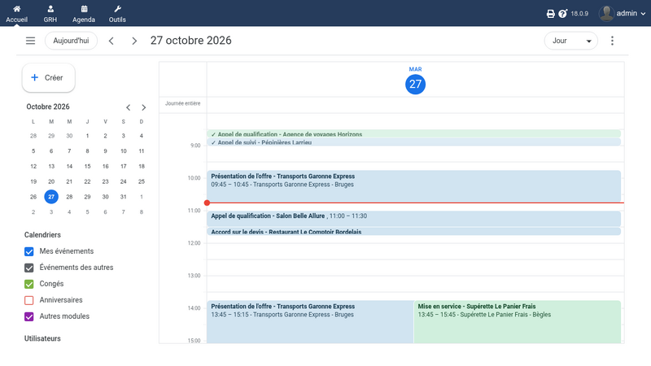Screen dimensions: 651x366
Task: Open the three-dot more options menu
Action: coord(612,41)
